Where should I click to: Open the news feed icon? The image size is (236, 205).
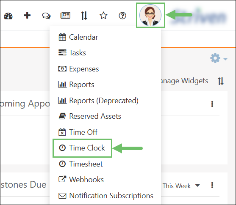pyautogui.click(x=65, y=16)
